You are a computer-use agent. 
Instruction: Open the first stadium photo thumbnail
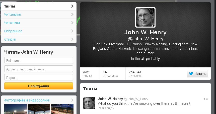point(16,109)
